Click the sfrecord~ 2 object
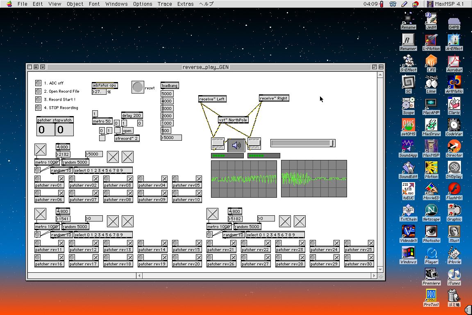Image resolution: width=472 pixels, height=315 pixels. [x=127, y=138]
